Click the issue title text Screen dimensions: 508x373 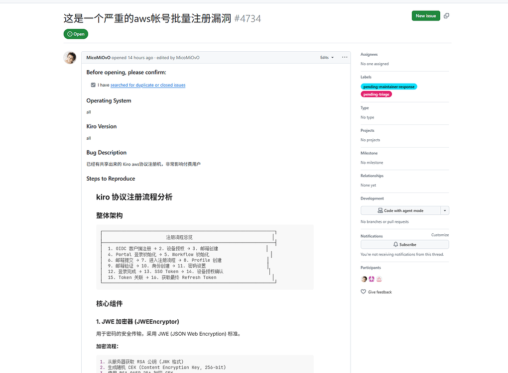(x=147, y=18)
